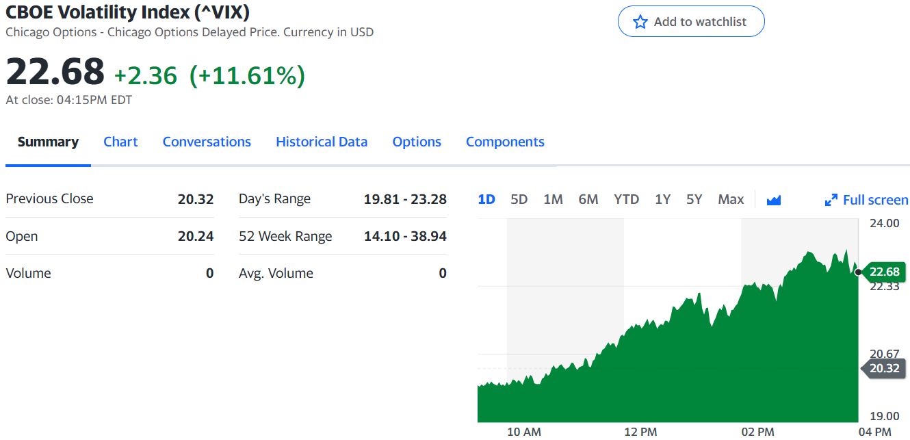Show the Max chart range
The image size is (910, 440).
[x=731, y=200]
